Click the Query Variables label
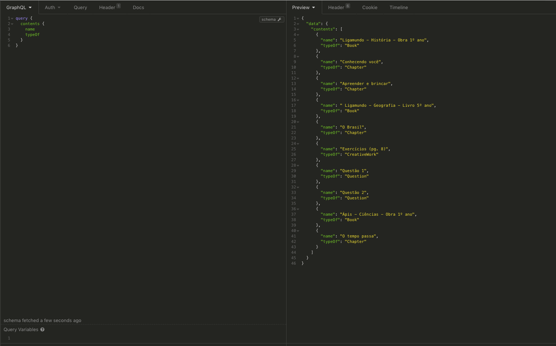Viewport: 556px width, 346px height. click(x=21, y=330)
